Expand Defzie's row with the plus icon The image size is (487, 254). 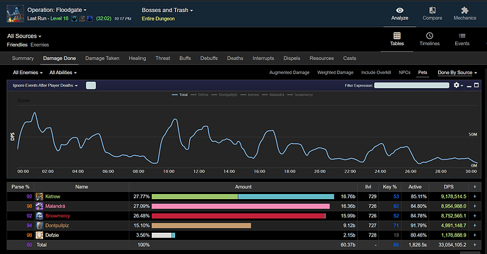tap(474, 235)
